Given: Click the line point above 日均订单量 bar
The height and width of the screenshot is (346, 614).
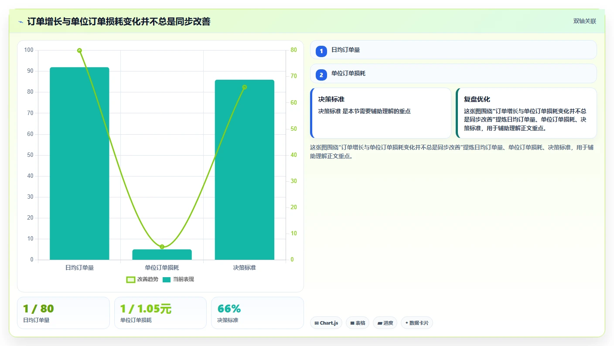Looking at the screenshot, I should coord(79,51).
